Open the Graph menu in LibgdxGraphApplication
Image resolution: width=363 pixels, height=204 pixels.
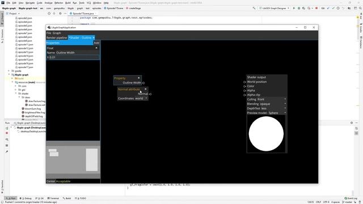(x=57, y=33)
